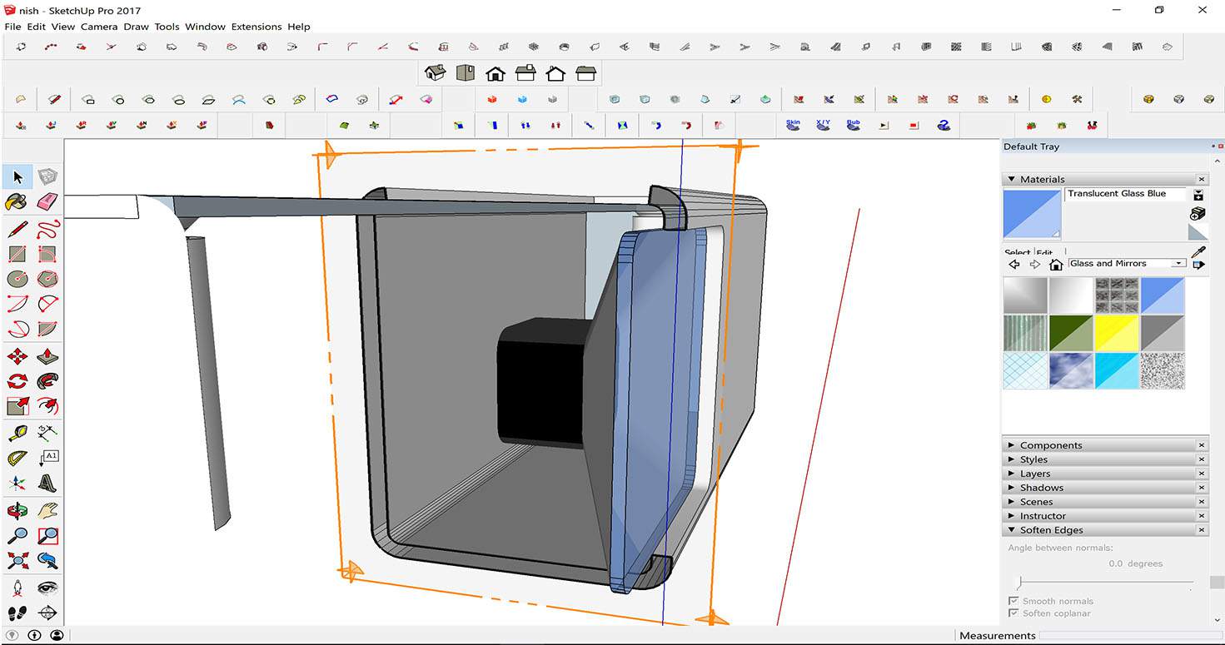
Task: Select the Rotate tool
Action: click(17, 381)
